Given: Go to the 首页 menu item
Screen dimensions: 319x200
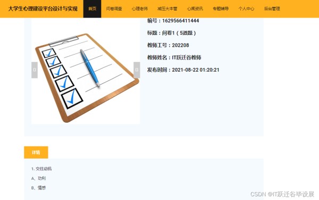Looking at the screenshot, I should pos(92,8).
